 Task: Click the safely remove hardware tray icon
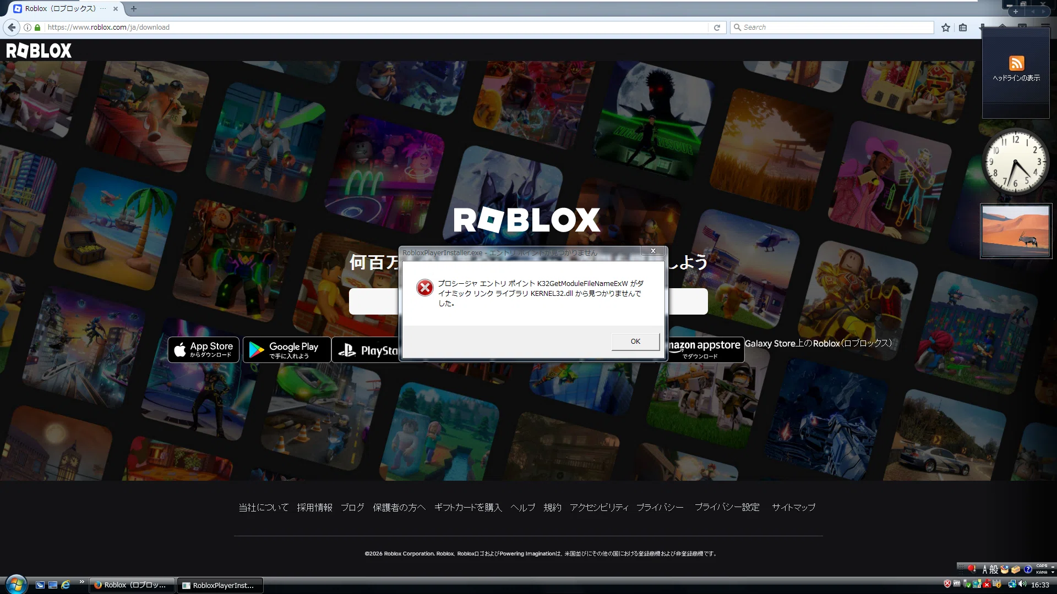pos(967,584)
